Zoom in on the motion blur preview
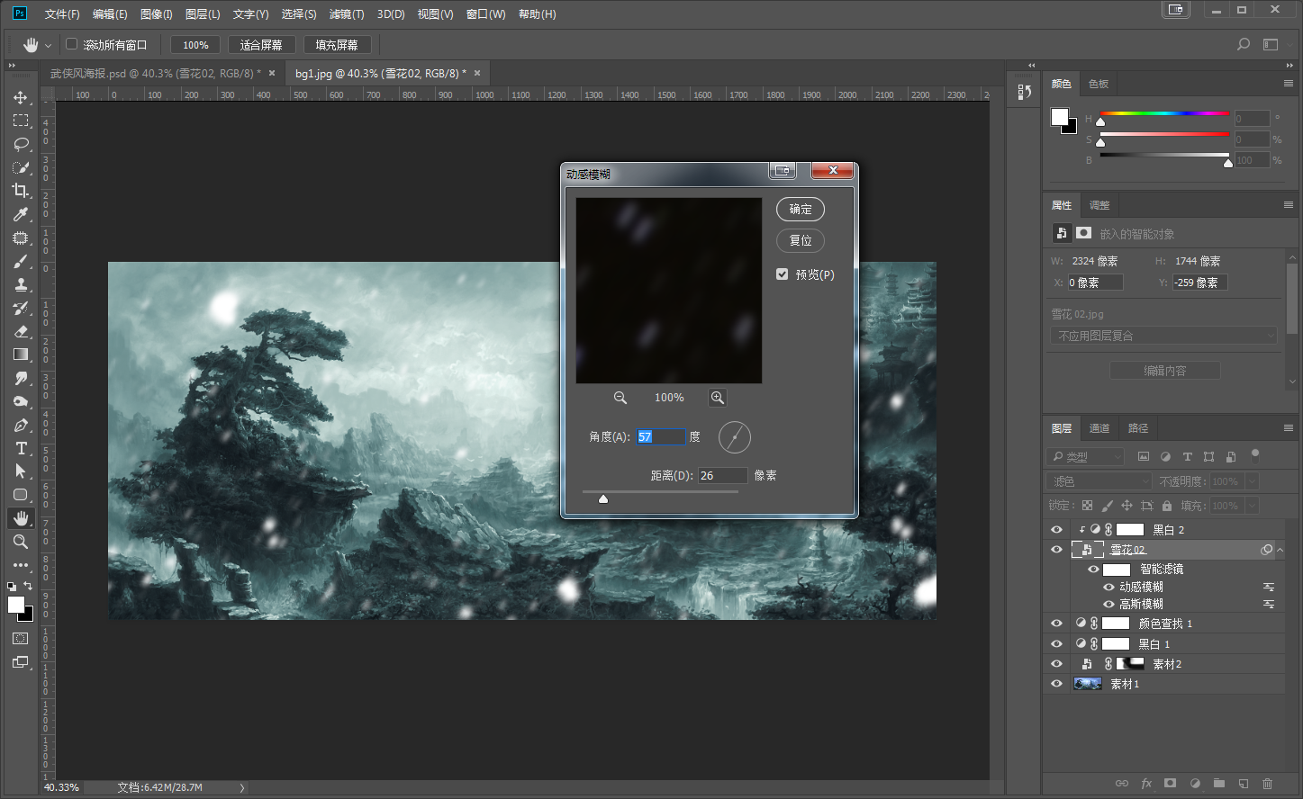 (x=717, y=398)
